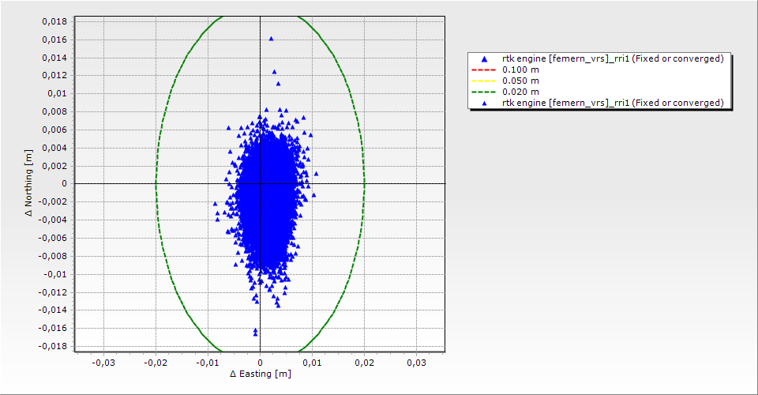This screenshot has width=758, height=395.
Task: Click last 'rtk engine [femern_vrs]_rri1' legend label
Action: click(x=613, y=103)
